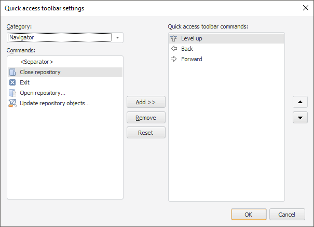Screen dimensions: 314x227
Task: Select the Update repository objects... command
Action: click(54, 103)
